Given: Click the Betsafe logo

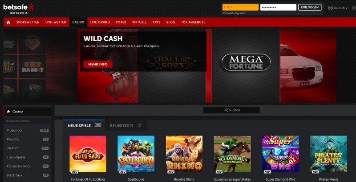Looking at the screenshot, I should pos(19,9).
